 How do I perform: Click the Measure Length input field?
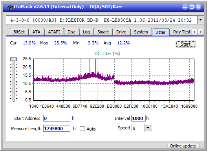(x=57, y=129)
